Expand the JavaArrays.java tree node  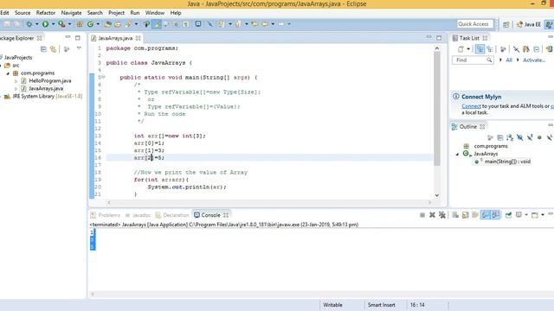16,89
